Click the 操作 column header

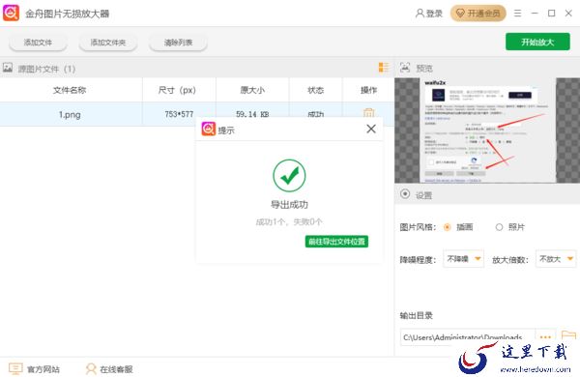point(368,90)
